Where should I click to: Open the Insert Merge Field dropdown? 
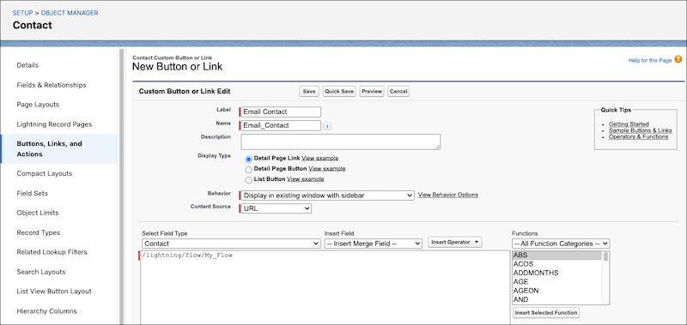[374, 244]
